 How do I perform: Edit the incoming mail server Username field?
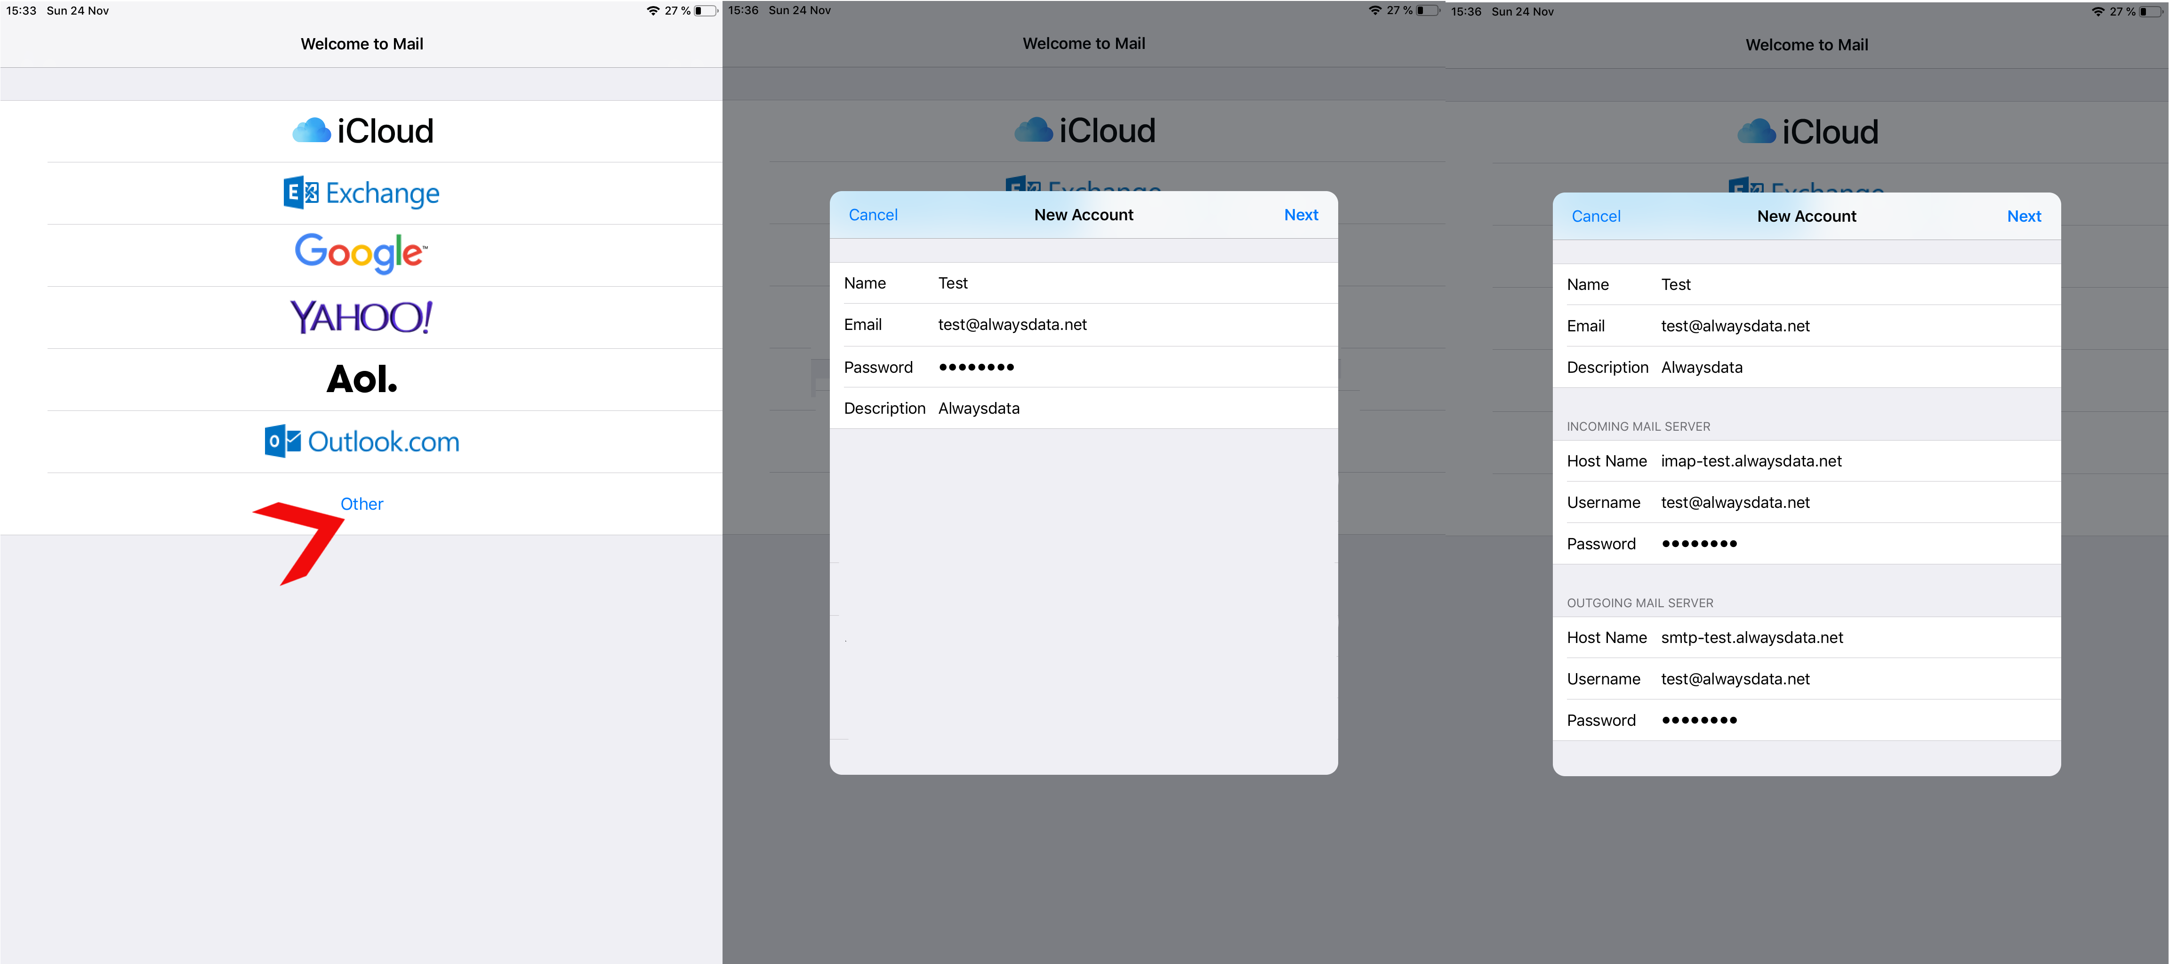(1806, 503)
